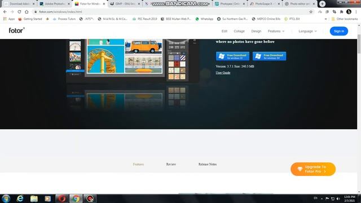361x203 pixels.
Task: Open Opera browser from taskbar
Action: click(61, 198)
